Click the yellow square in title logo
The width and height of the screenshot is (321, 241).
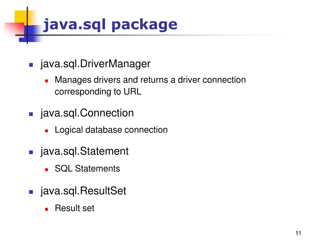point(21,17)
